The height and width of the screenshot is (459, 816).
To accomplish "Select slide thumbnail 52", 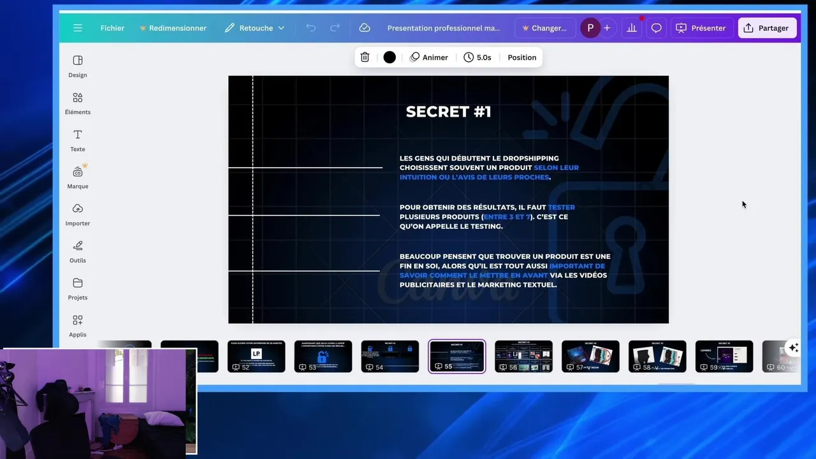I will [x=256, y=356].
